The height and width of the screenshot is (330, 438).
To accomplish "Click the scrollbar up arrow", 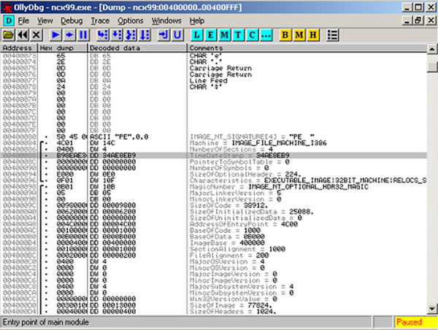I will 432,49.
